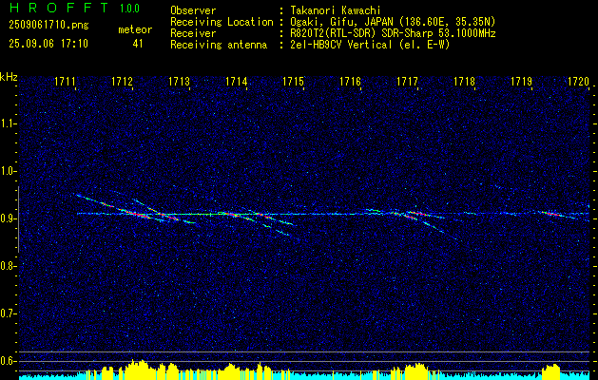Image resolution: width=598 pixels, height=380 pixels.
Task: Click the 0.8 kHz frequency label
Action: [x=8, y=266]
